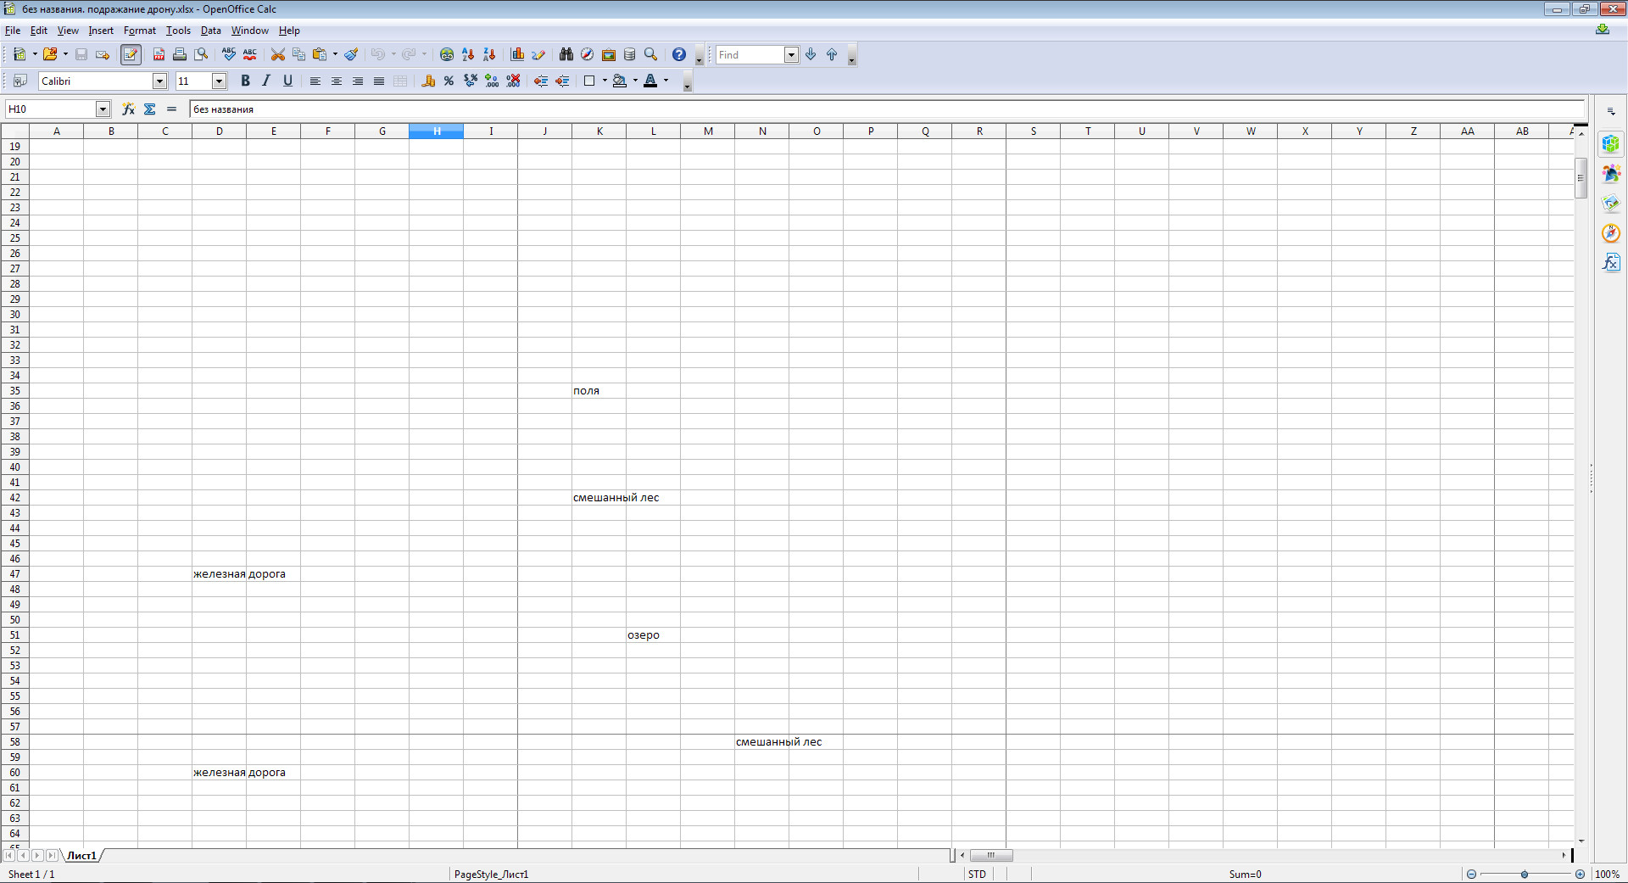Apply Currency number format

pos(428,81)
